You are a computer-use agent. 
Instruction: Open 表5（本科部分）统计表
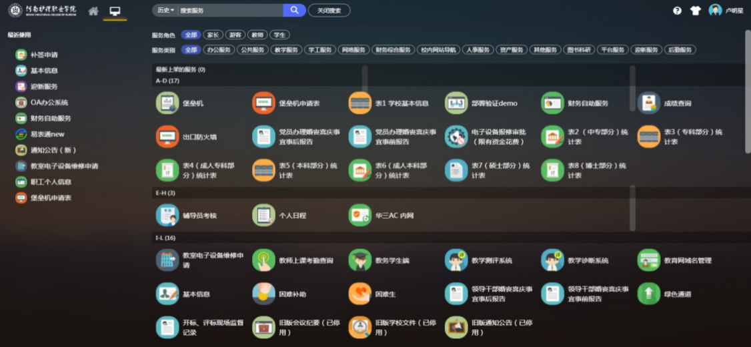tap(295, 170)
